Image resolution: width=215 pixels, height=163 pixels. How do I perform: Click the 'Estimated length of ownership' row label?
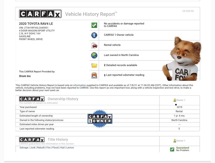click(x=36, y=116)
